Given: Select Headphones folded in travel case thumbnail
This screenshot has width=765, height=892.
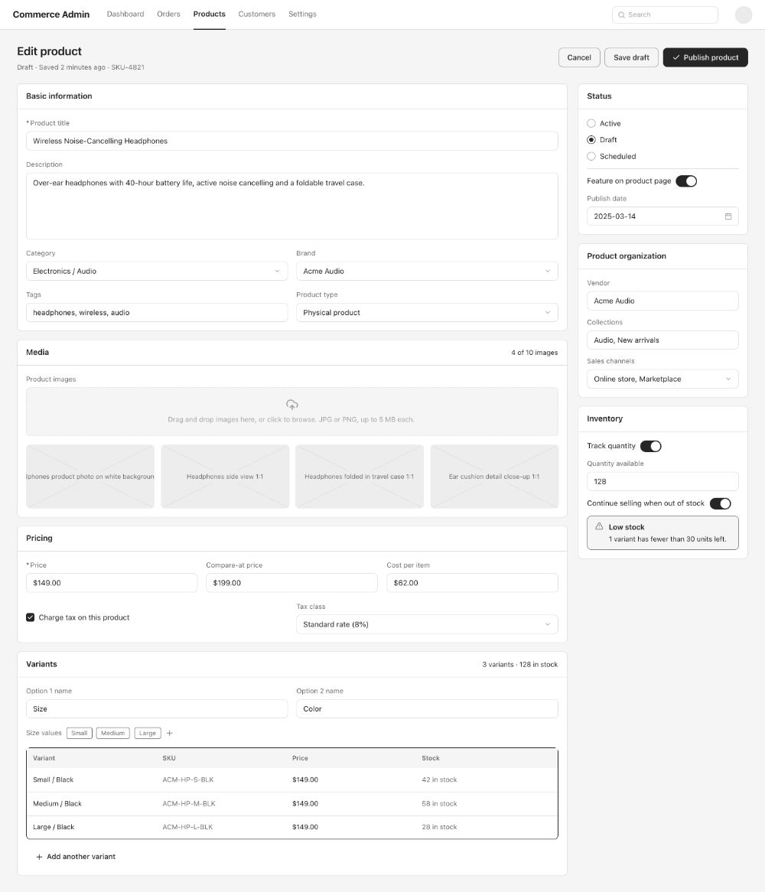Looking at the screenshot, I should [x=360, y=477].
